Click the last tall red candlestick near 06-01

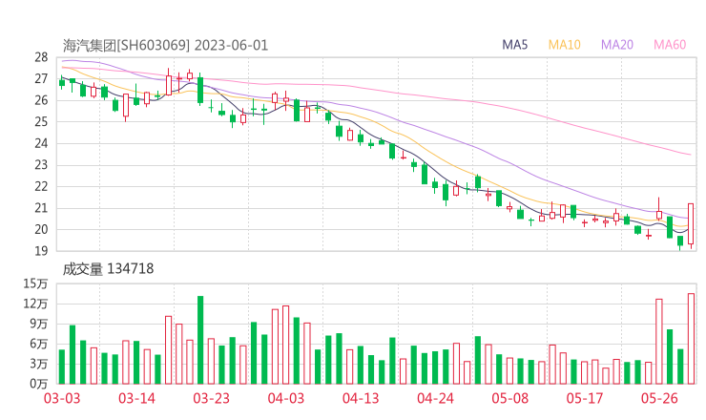[691, 224]
